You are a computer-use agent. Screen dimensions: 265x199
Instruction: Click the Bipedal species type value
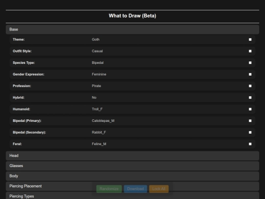pos(98,63)
